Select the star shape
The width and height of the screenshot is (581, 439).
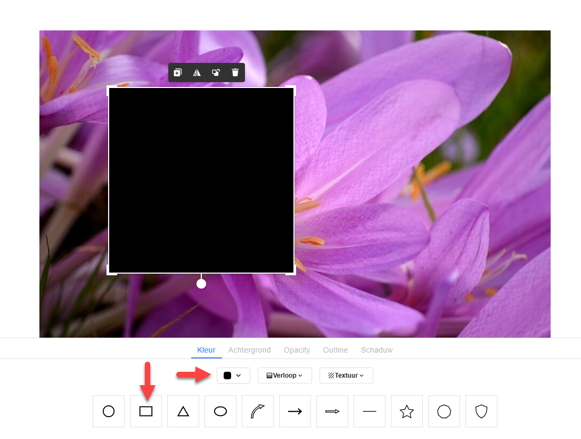(407, 411)
